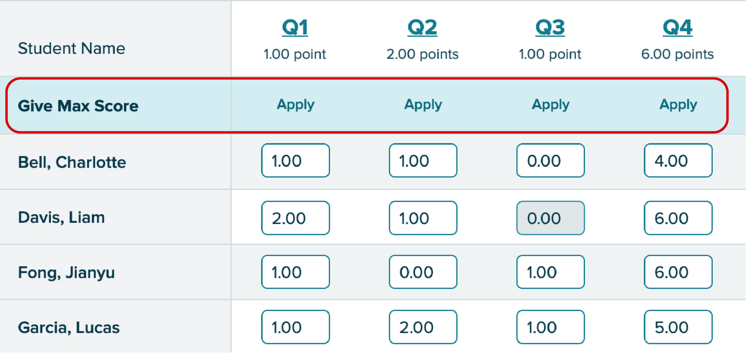This screenshot has height=353, width=746.
Task: Edit Jianyu Fong's Q2 score field
Action: pos(423,272)
